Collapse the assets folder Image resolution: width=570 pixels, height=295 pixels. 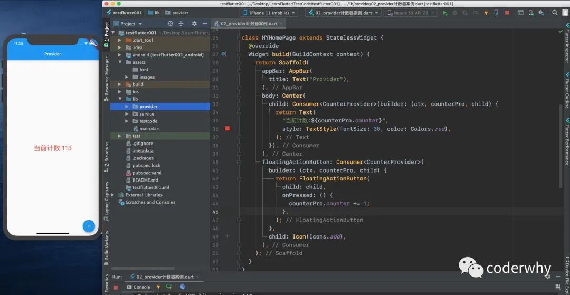(x=120, y=62)
